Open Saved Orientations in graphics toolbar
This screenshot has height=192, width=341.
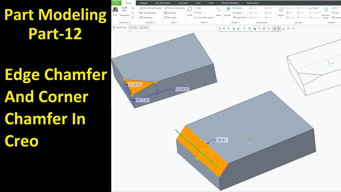tap(249, 28)
